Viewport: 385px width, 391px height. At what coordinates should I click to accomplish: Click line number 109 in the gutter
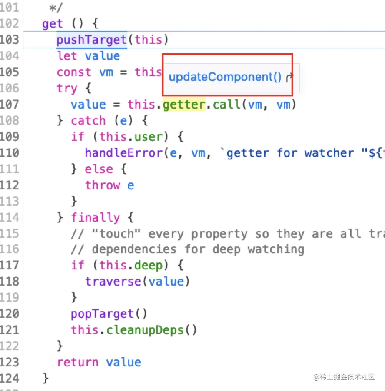(x=10, y=137)
